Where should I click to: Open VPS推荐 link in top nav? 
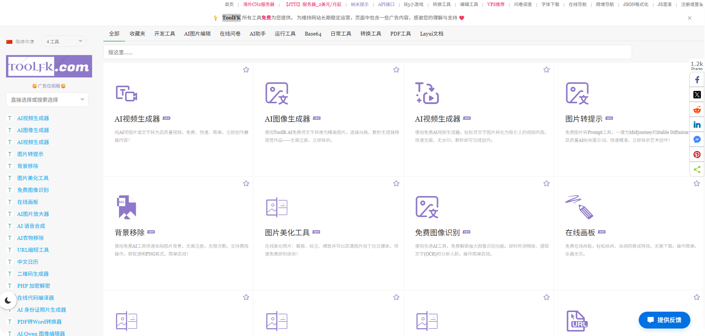click(496, 4)
